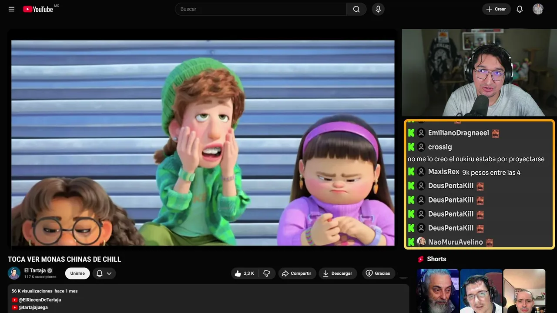Open the Crear menu
The image size is (557, 313).
[496, 9]
